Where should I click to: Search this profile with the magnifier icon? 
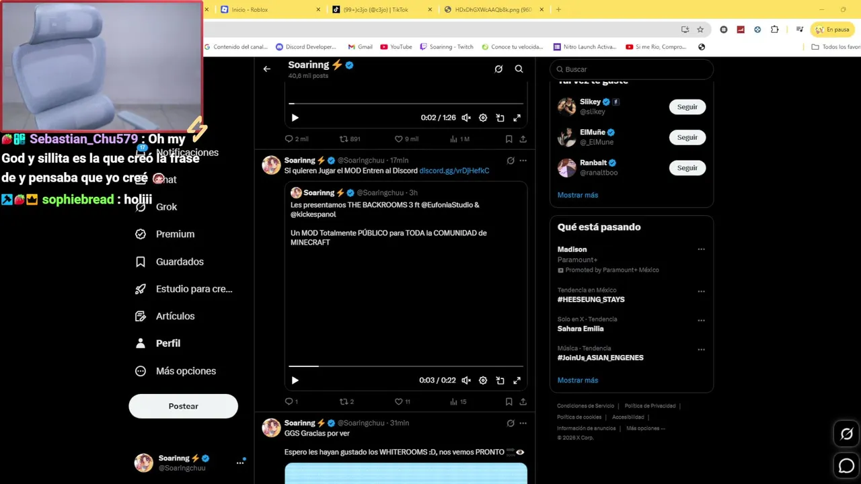point(519,69)
